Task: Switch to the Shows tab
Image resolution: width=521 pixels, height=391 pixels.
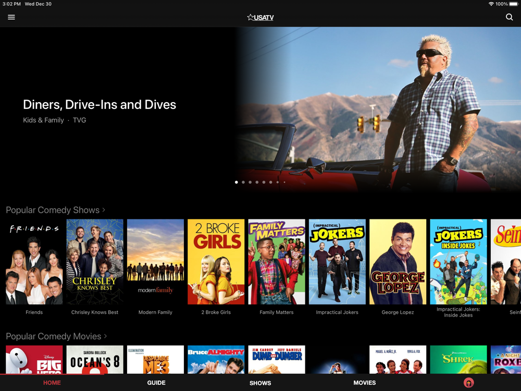Action: [x=260, y=383]
